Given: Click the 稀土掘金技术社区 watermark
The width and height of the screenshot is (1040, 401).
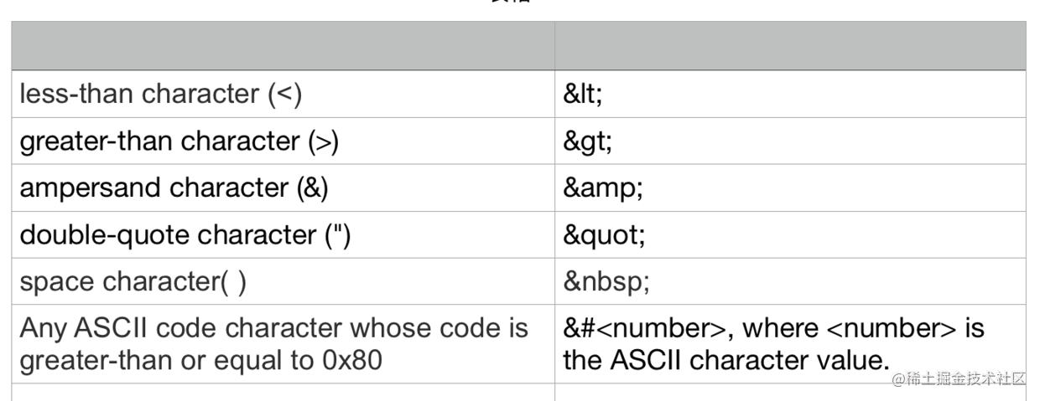Looking at the screenshot, I should coord(959,379).
